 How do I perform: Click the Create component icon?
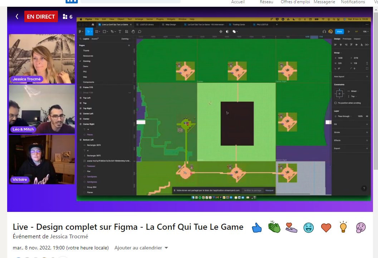point(221,31)
